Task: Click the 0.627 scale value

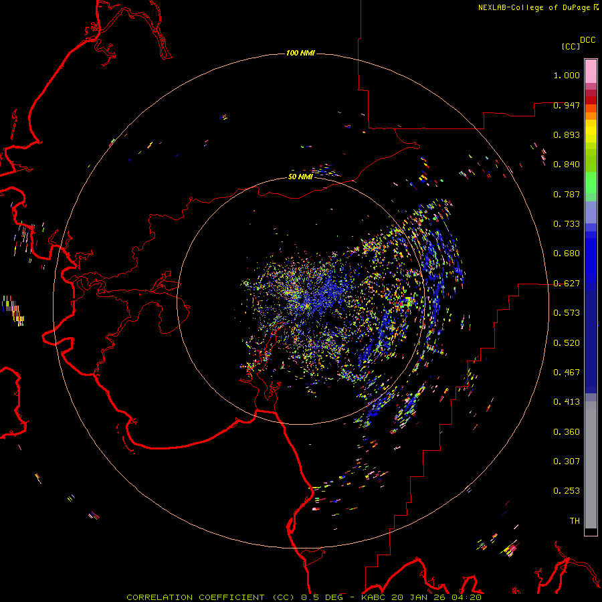Action: pos(567,284)
